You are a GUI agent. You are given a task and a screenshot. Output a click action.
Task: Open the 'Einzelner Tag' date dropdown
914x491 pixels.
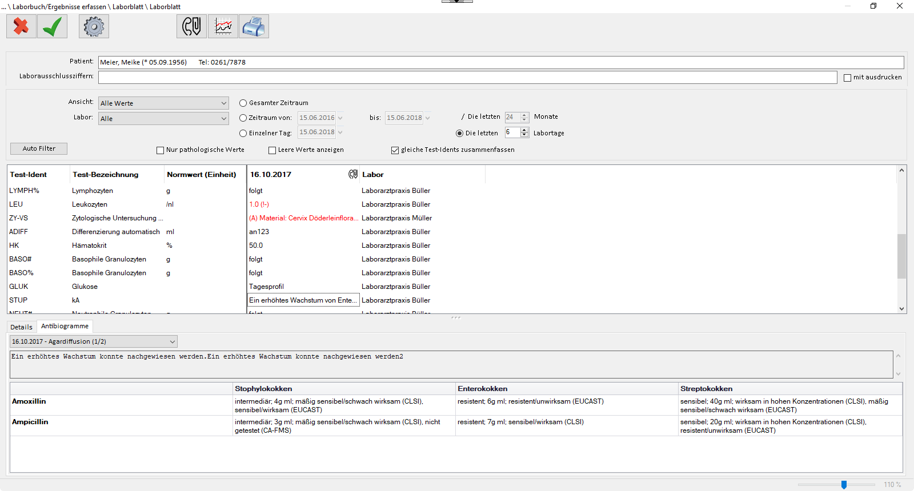(340, 132)
